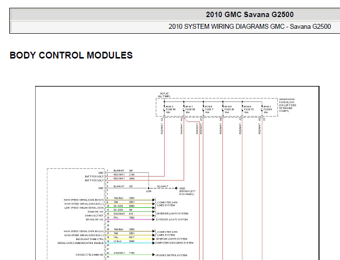Click circuit number '5060' on pin 10 wire
The height and width of the screenshot is (260, 340).
click(131, 206)
